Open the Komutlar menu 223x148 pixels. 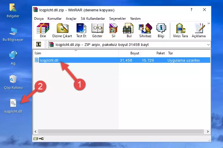[55, 19]
